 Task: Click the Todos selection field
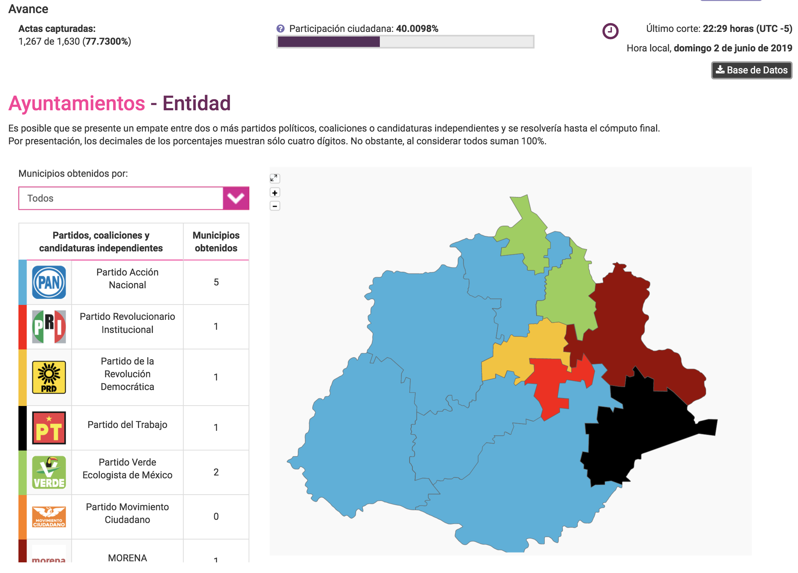pyautogui.click(x=121, y=198)
